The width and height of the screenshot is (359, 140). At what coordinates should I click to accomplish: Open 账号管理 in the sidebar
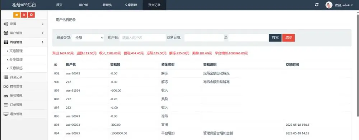pyautogui.click(x=16, y=96)
